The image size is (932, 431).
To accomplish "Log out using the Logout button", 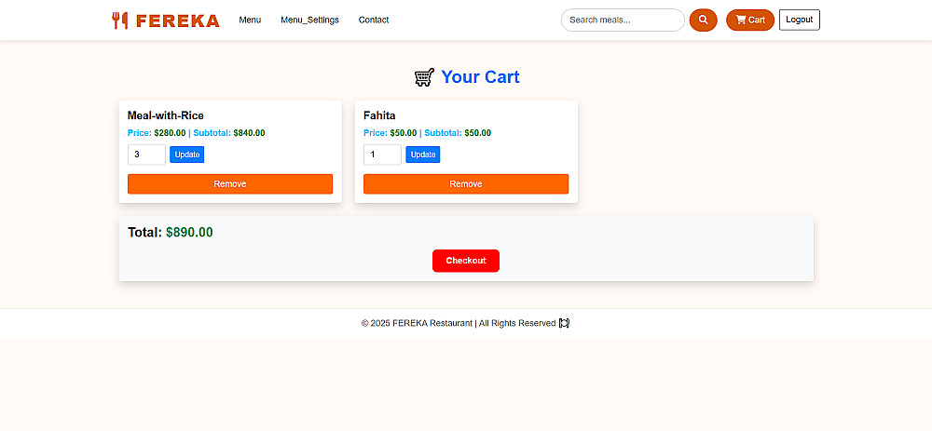I will [x=799, y=20].
